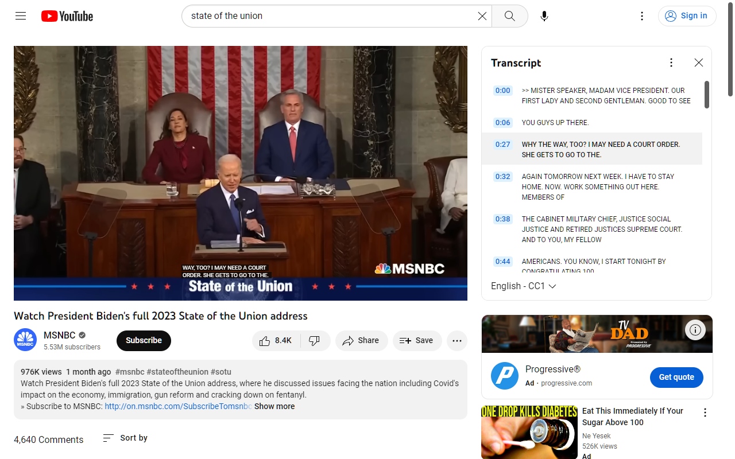Screen dimensions: 735x459
Task: Open the Sort by comments menu
Action: 125,438
